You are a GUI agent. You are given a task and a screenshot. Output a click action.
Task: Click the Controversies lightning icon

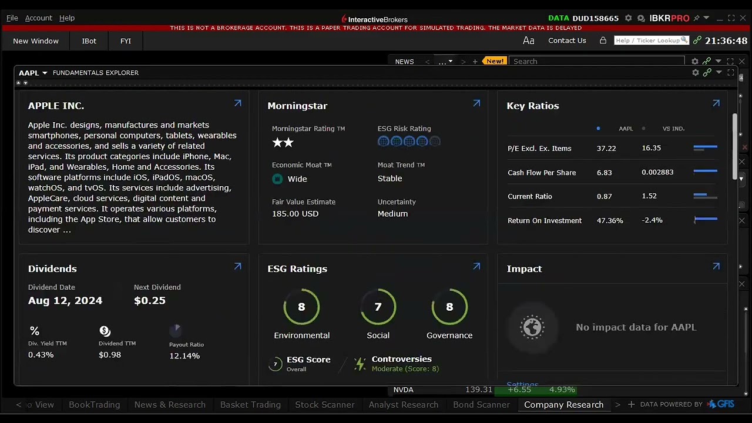[x=360, y=364]
